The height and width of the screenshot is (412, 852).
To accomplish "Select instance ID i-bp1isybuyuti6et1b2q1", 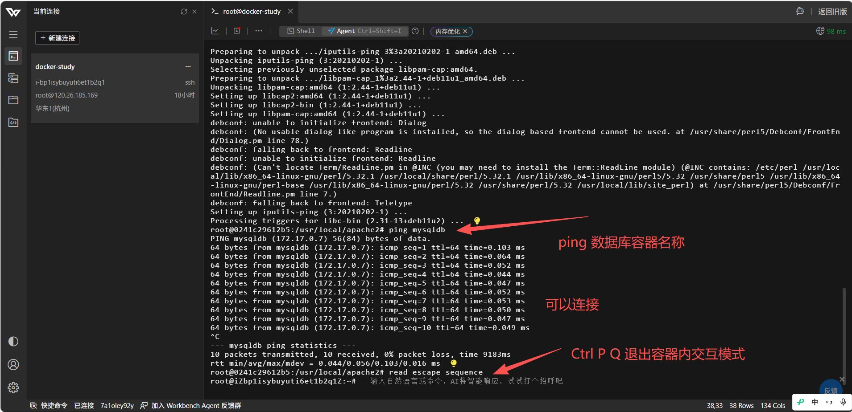I will 70,82.
